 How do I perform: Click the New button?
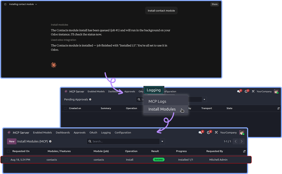12,141
